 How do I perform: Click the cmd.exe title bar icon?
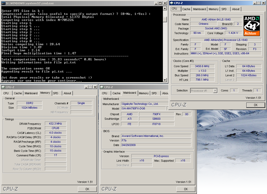point(3,3)
